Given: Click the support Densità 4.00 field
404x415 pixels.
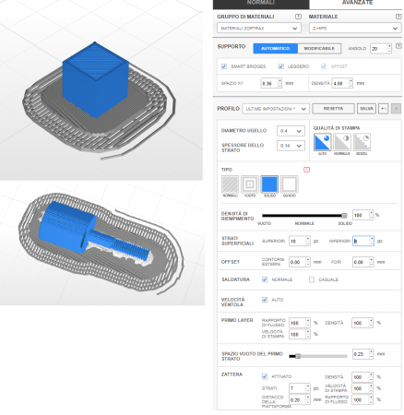Looking at the screenshot, I should tap(340, 83).
